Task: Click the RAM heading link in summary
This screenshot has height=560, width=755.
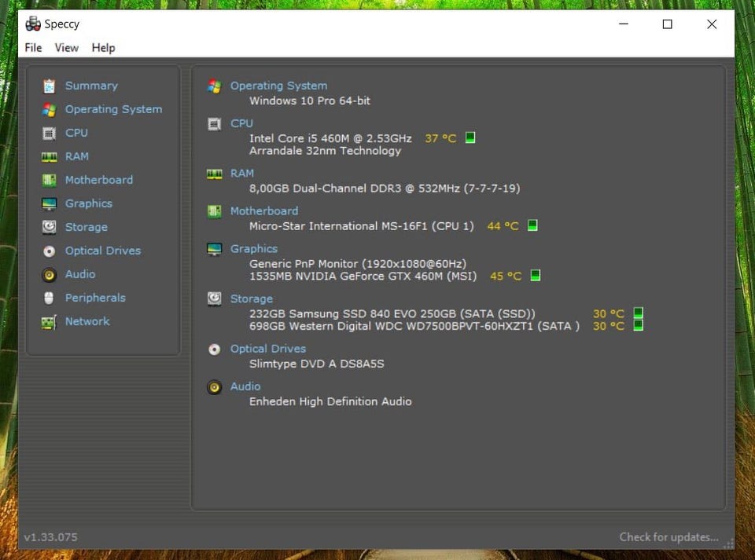Action: [242, 173]
